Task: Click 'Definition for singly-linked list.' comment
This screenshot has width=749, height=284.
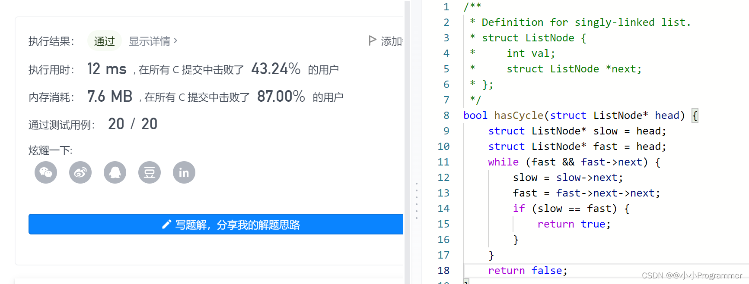Action: tap(586, 22)
